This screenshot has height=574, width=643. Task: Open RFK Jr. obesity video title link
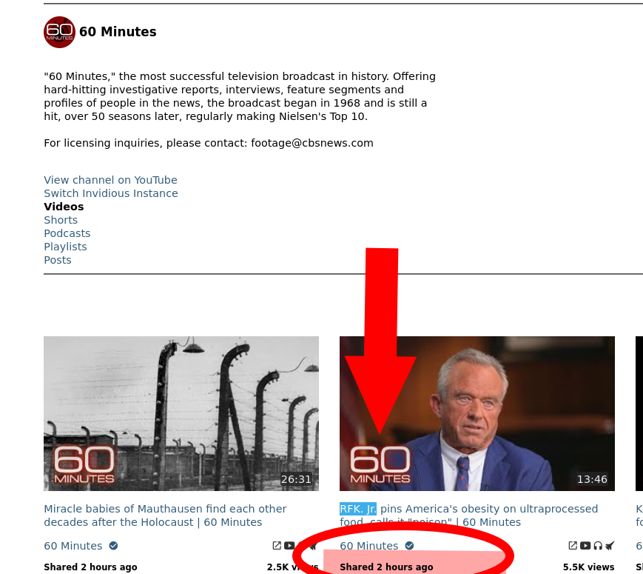468,515
